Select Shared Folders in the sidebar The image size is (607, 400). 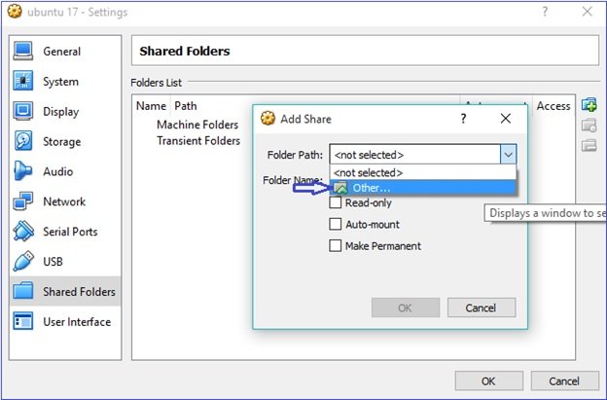[65, 291]
